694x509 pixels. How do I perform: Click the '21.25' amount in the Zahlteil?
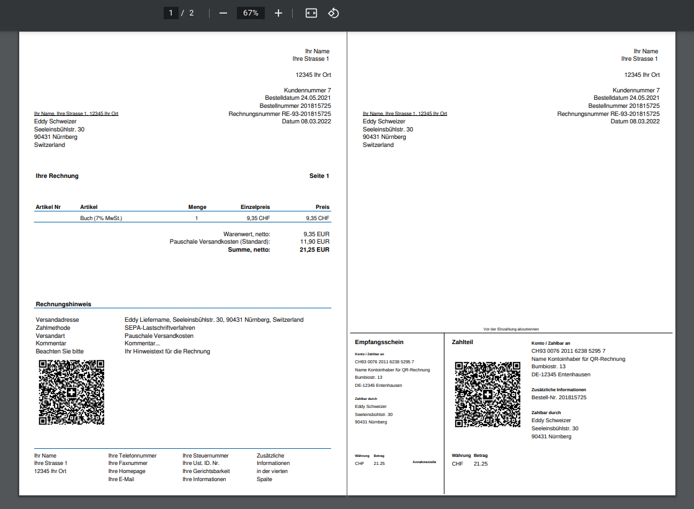pos(481,464)
